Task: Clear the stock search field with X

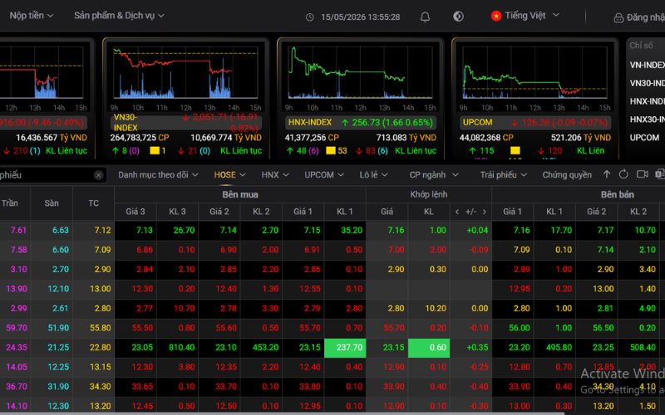Action: [x=98, y=175]
